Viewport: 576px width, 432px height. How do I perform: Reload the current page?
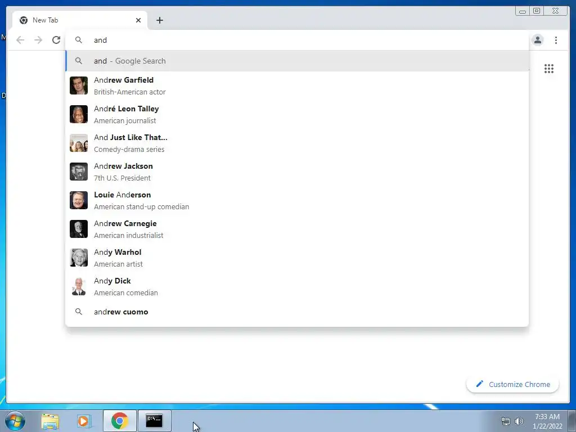56,40
